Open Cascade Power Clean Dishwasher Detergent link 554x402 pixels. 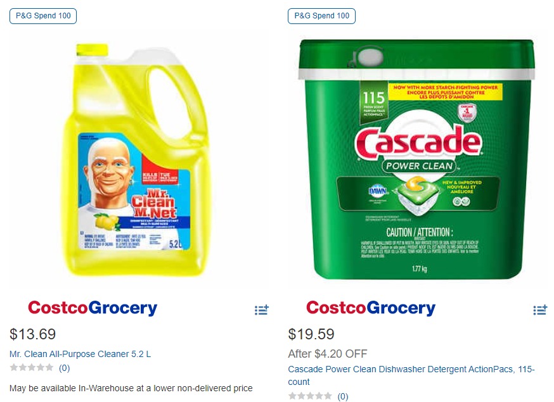coord(411,369)
